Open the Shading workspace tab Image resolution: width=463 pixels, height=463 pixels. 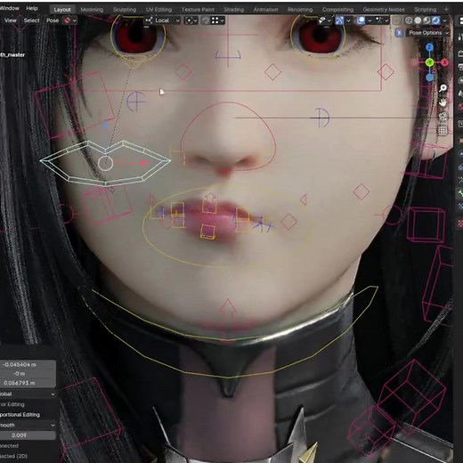pyautogui.click(x=233, y=10)
